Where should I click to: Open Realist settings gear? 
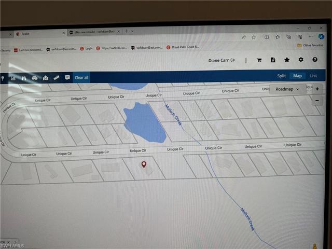click(301, 60)
